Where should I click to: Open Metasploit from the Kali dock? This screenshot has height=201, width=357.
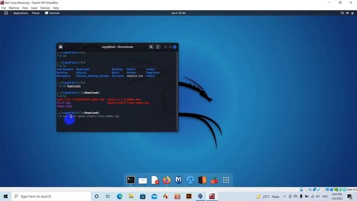(178, 180)
